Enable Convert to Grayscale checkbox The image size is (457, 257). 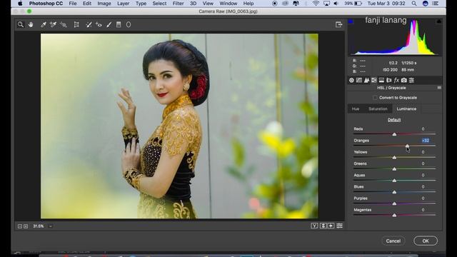(375, 98)
